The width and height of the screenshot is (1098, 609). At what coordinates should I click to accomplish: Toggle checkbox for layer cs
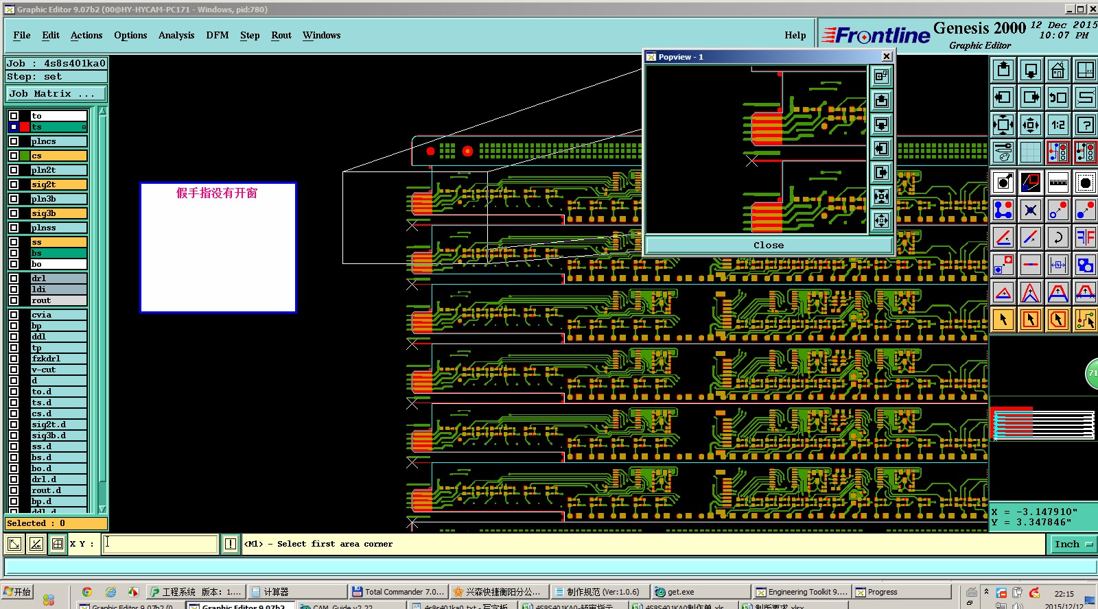point(14,156)
